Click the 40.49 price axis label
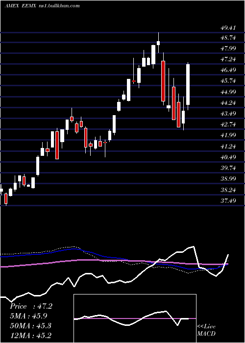This screenshot has height=343, width=245. (228, 157)
